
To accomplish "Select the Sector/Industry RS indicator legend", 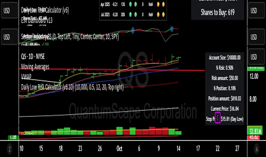I will [x=70, y=36].
